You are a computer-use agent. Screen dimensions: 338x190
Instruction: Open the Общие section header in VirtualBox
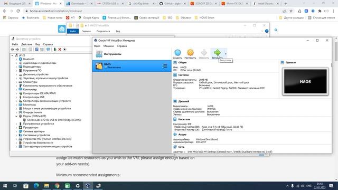182,62
